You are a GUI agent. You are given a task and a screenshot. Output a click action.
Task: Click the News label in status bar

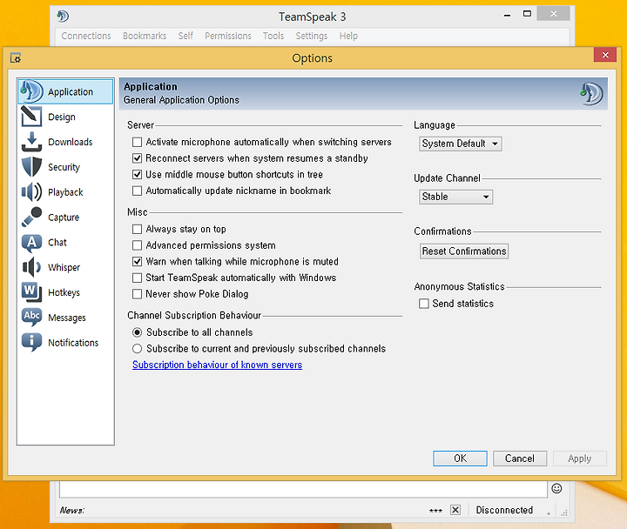(72, 510)
